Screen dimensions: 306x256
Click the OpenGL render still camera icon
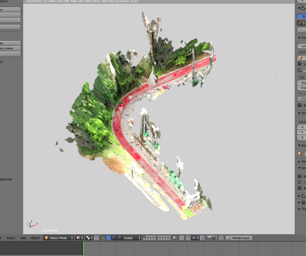coord(209,238)
